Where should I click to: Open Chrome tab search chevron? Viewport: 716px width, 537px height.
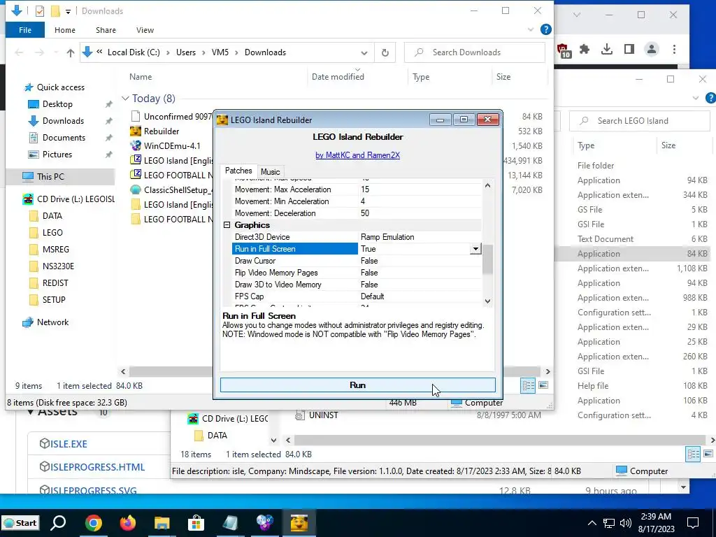[x=577, y=15]
